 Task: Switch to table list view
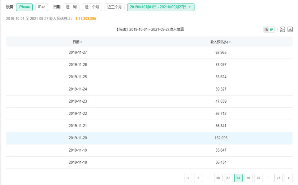(272, 29)
